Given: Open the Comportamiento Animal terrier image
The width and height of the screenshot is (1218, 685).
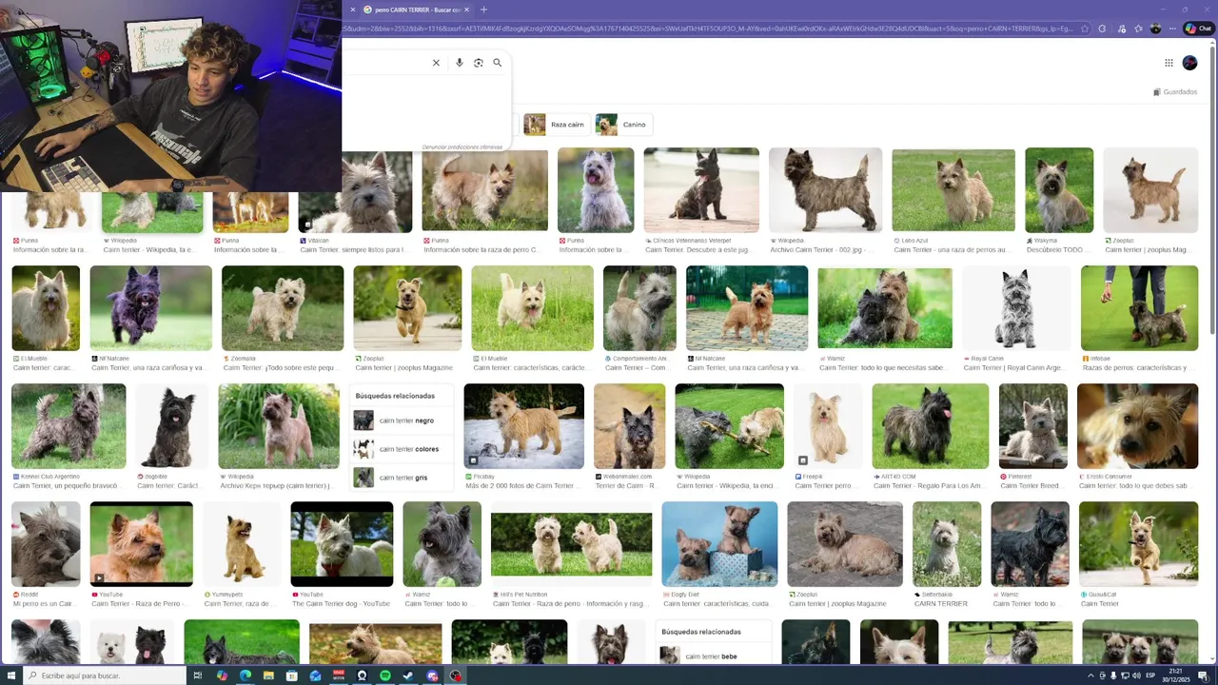Looking at the screenshot, I should [639, 307].
